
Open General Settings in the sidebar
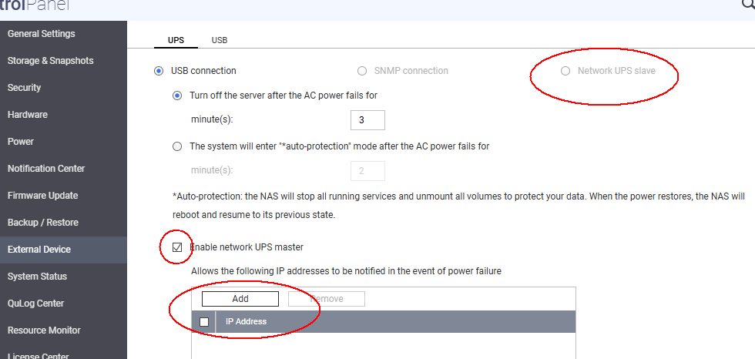[42, 34]
